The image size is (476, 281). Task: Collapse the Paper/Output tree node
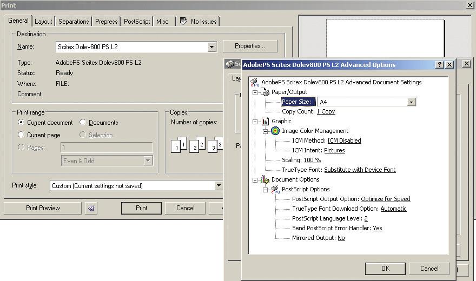(x=255, y=92)
